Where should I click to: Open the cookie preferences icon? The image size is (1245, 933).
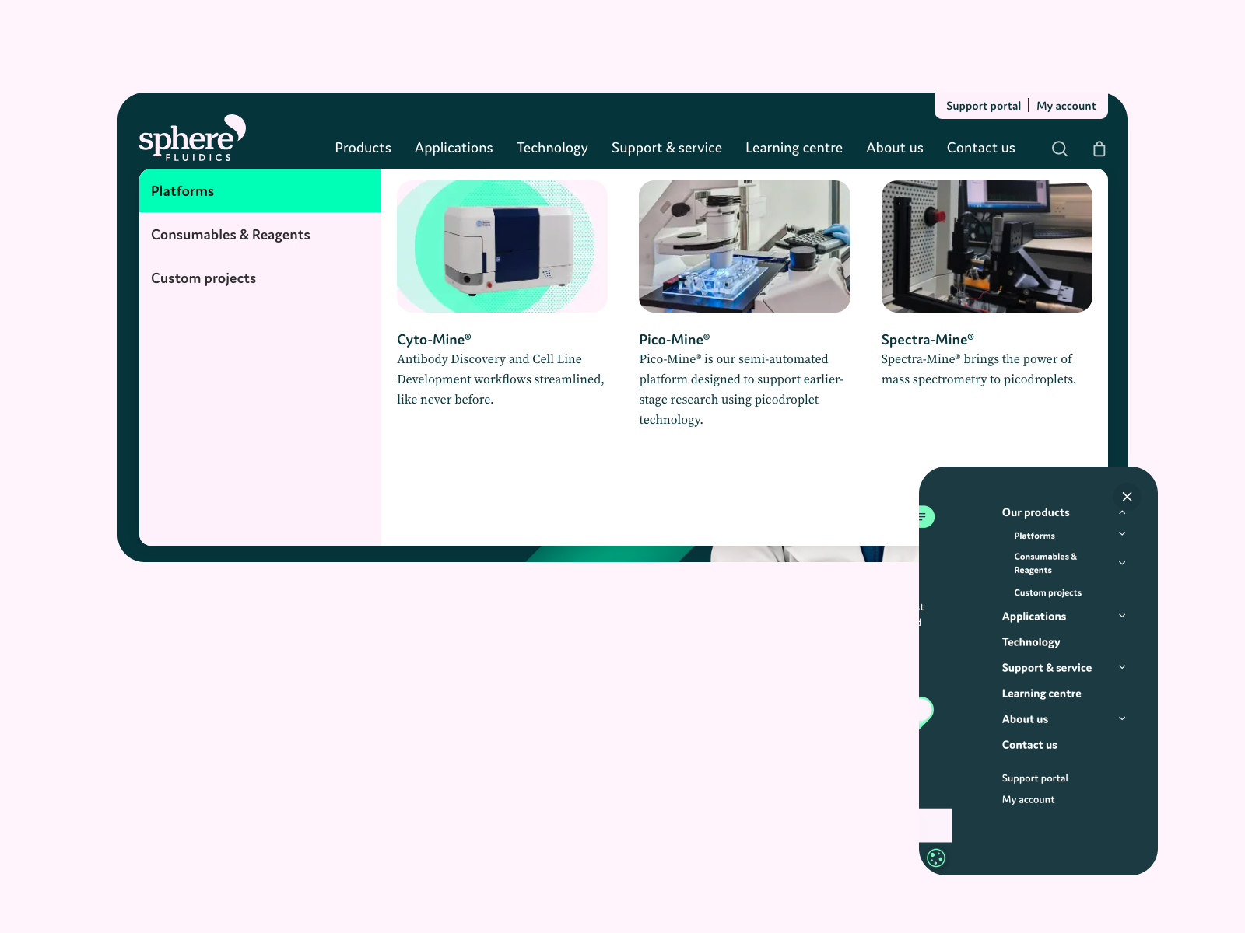point(936,858)
